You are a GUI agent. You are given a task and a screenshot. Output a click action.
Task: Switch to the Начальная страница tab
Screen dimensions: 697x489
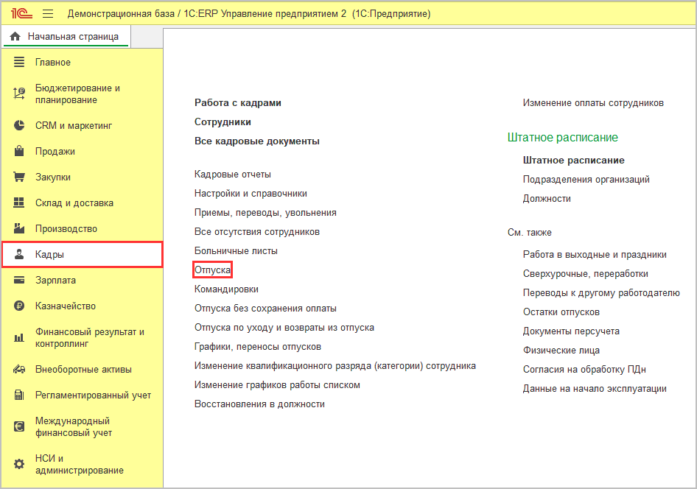click(72, 37)
